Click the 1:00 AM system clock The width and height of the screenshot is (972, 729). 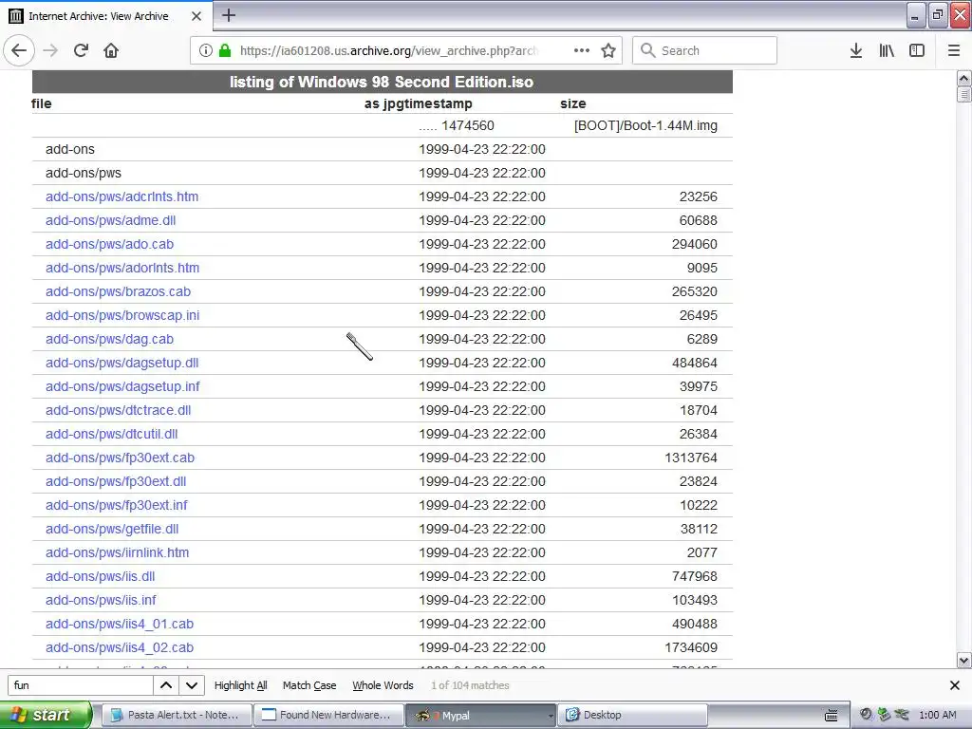[937, 715]
